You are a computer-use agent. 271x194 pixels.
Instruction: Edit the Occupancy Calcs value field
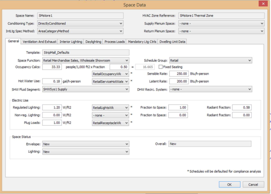tap(52, 67)
